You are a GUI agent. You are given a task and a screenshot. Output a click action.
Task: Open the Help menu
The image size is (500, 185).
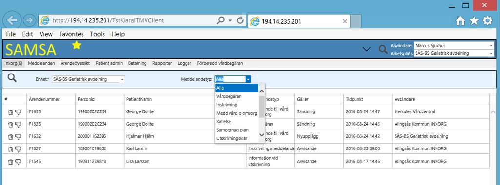coord(118,34)
